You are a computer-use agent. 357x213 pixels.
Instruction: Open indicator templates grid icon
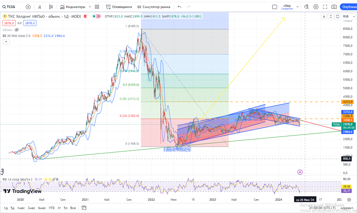click(97, 7)
